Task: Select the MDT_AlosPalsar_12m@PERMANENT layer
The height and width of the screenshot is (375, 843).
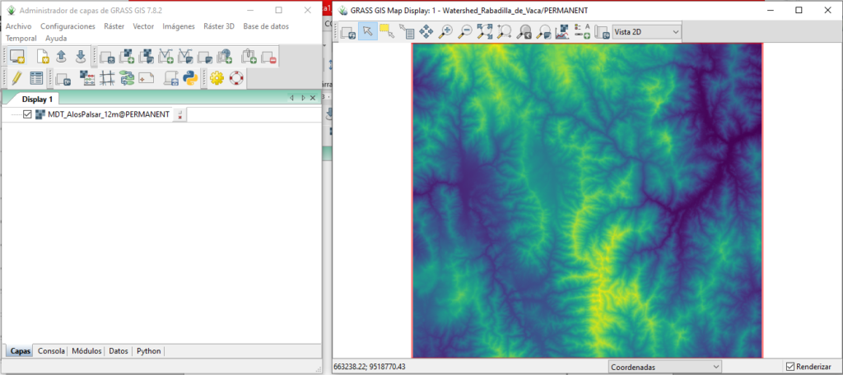Action: 108,114
